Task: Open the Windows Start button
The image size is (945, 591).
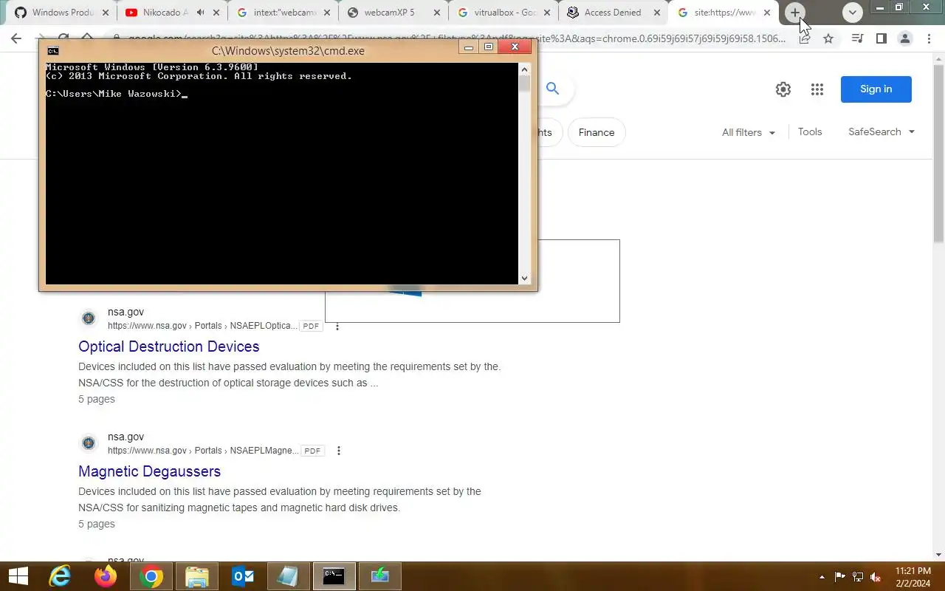Action: click(x=18, y=576)
